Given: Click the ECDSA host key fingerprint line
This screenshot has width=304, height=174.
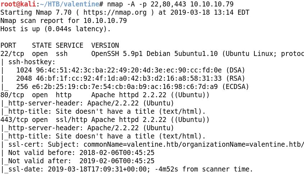Looking at the screenshot, I should click(x=133, y=87).
